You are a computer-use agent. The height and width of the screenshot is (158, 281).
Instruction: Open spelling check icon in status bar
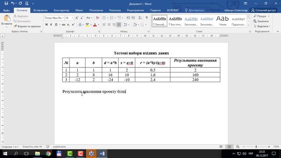click(47, 147)
